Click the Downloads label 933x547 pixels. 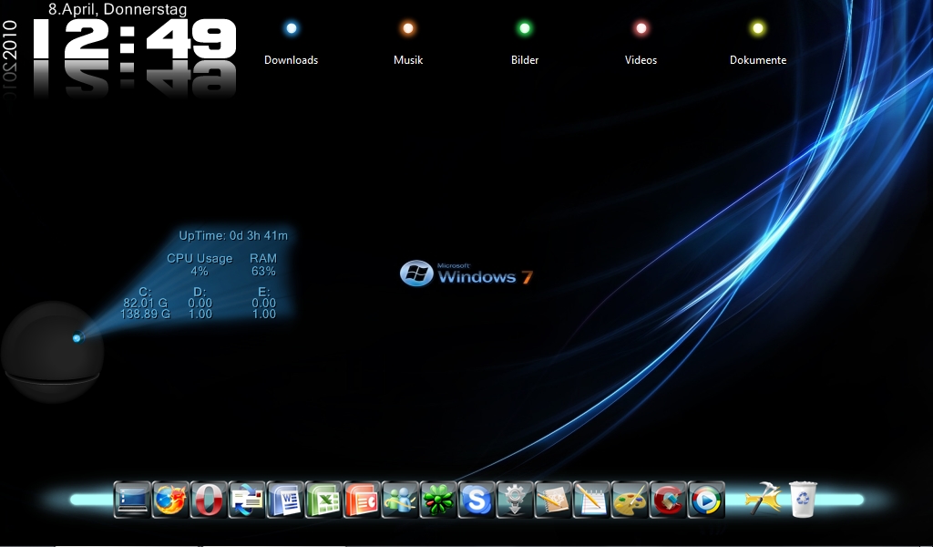point(291,60)
